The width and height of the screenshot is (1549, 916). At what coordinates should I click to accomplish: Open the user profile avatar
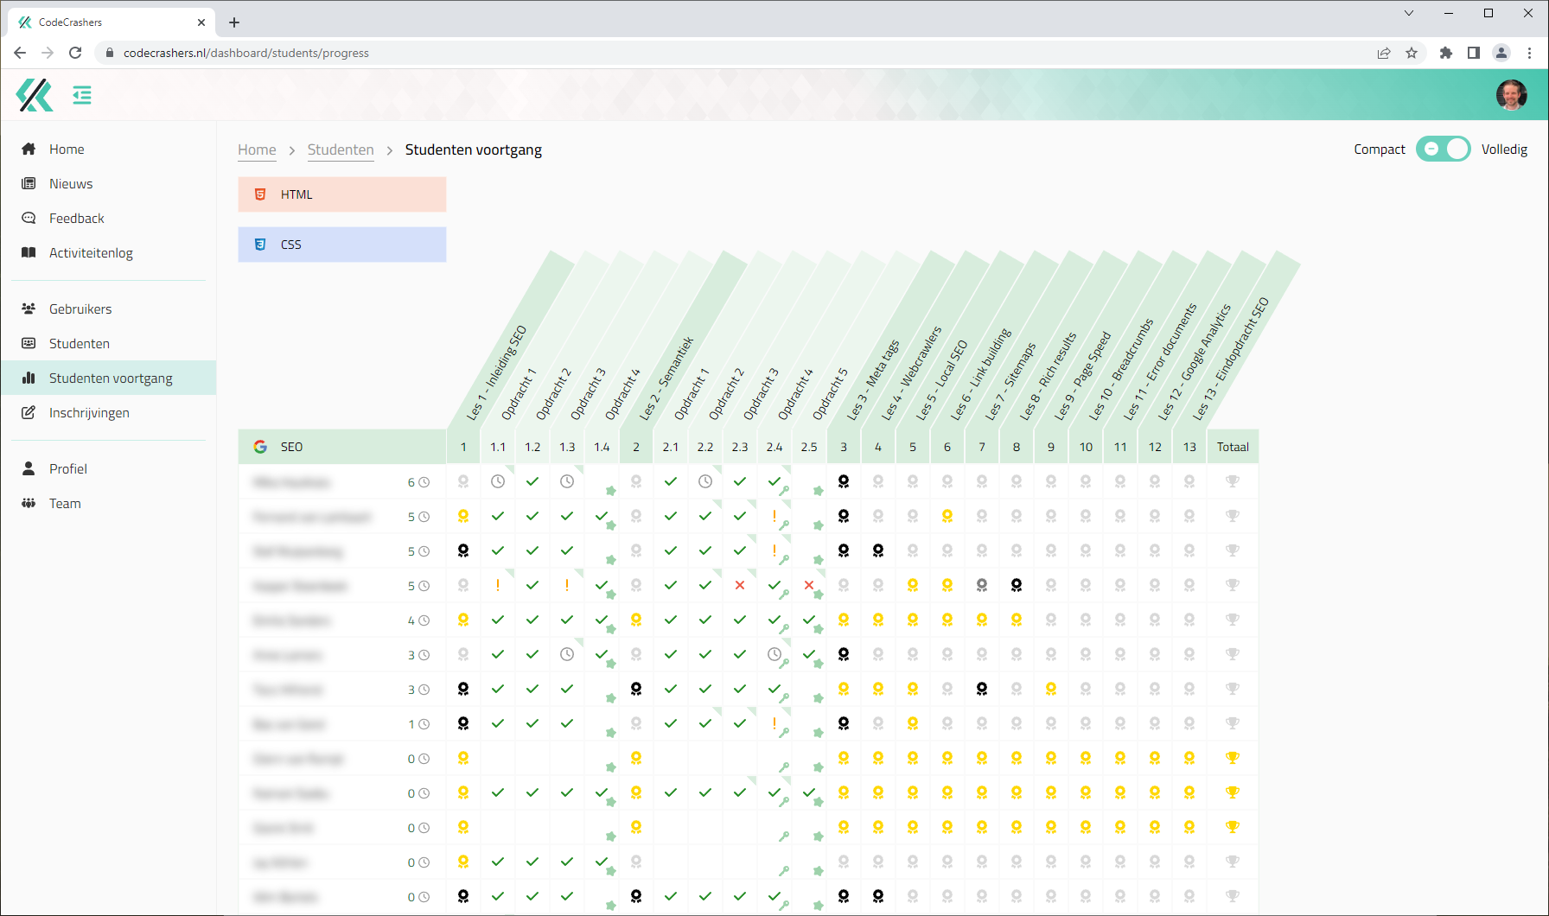pyautogui.click(x=1511, y=95)
